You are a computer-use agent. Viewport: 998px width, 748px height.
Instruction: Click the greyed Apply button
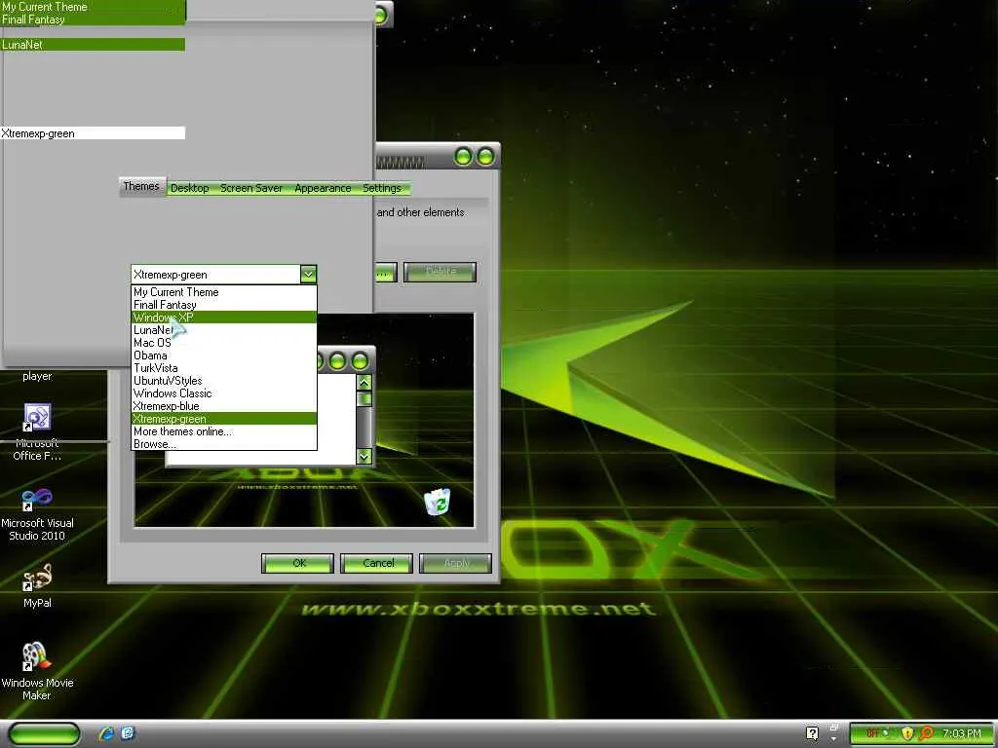456,564
